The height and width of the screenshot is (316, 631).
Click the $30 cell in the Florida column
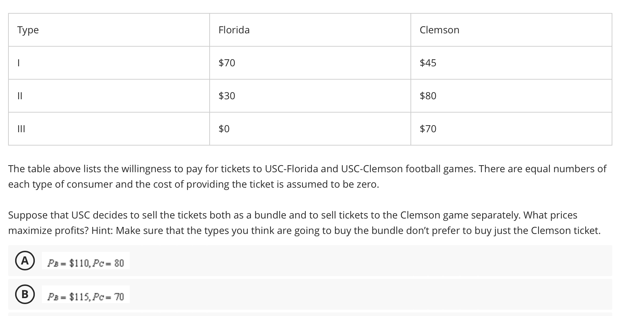tap(227, 96)
